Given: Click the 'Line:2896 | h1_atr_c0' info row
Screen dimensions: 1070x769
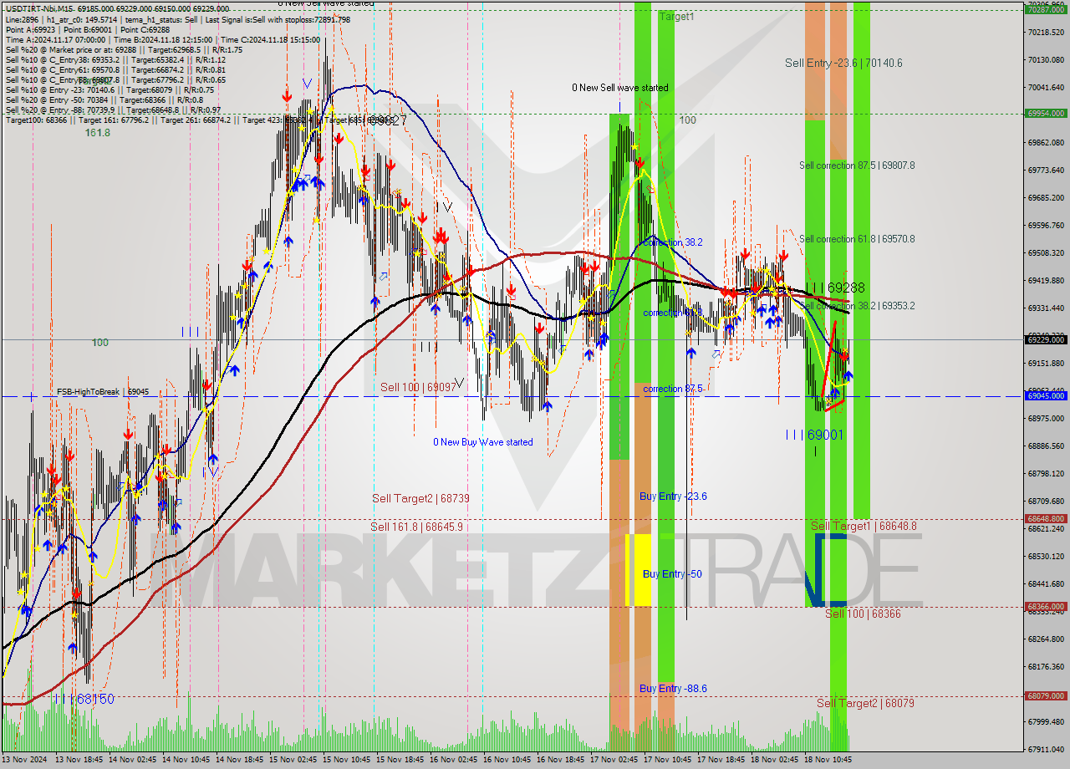Looking at the screenshot, I should click(x=178, y=18).
